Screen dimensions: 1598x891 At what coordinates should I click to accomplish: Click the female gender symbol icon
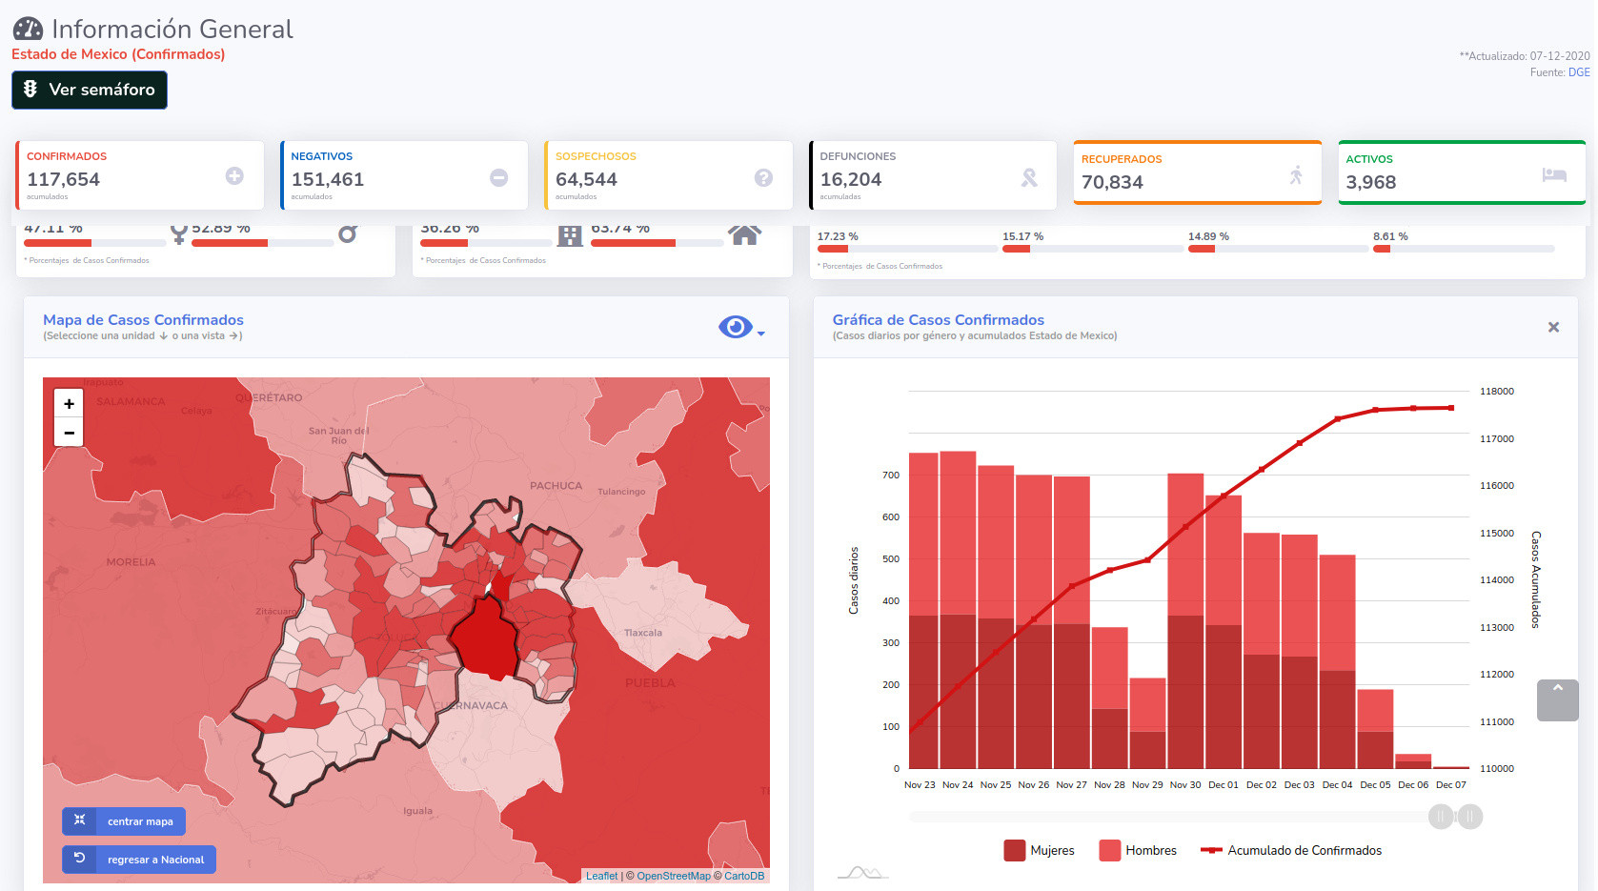pos(178,234)
